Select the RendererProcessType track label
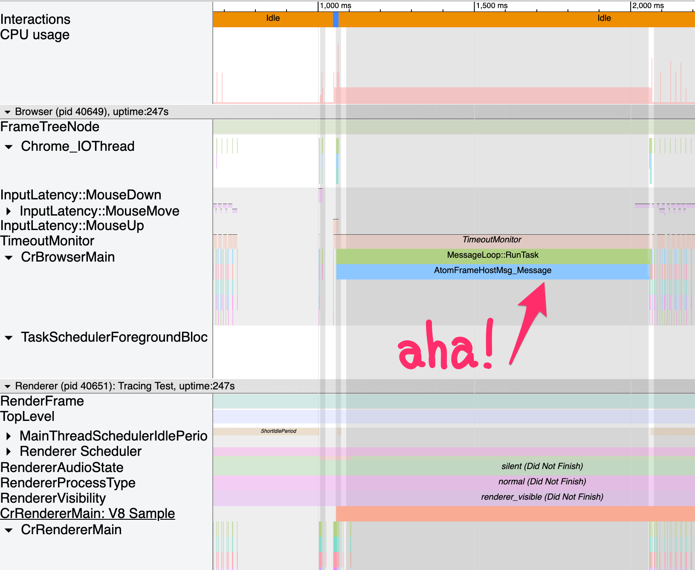This screenshot has width=695, height=570. [68, 483]
